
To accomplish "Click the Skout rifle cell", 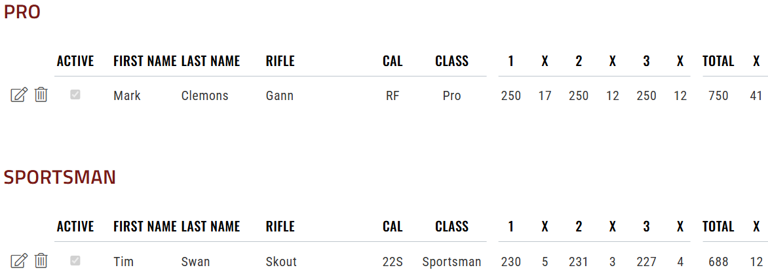I will coord(281,262).
